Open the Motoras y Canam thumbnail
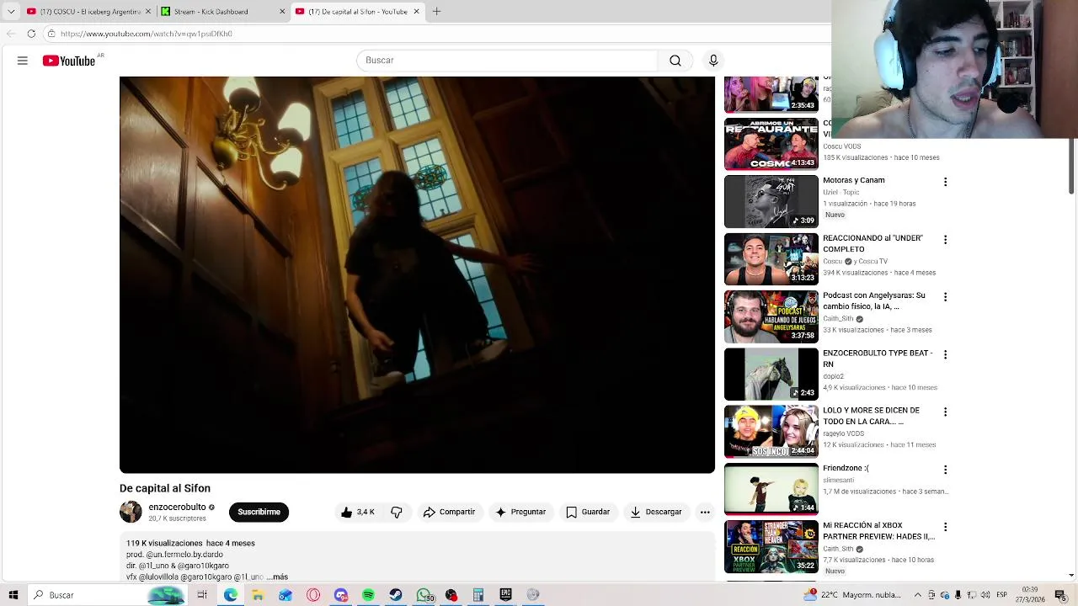 point(771,201)
